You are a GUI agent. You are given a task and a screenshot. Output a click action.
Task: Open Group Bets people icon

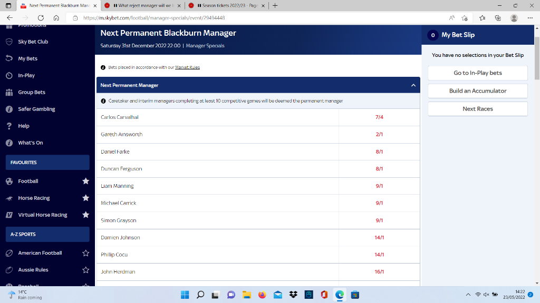pyautogui.click(x=9, y=92)
